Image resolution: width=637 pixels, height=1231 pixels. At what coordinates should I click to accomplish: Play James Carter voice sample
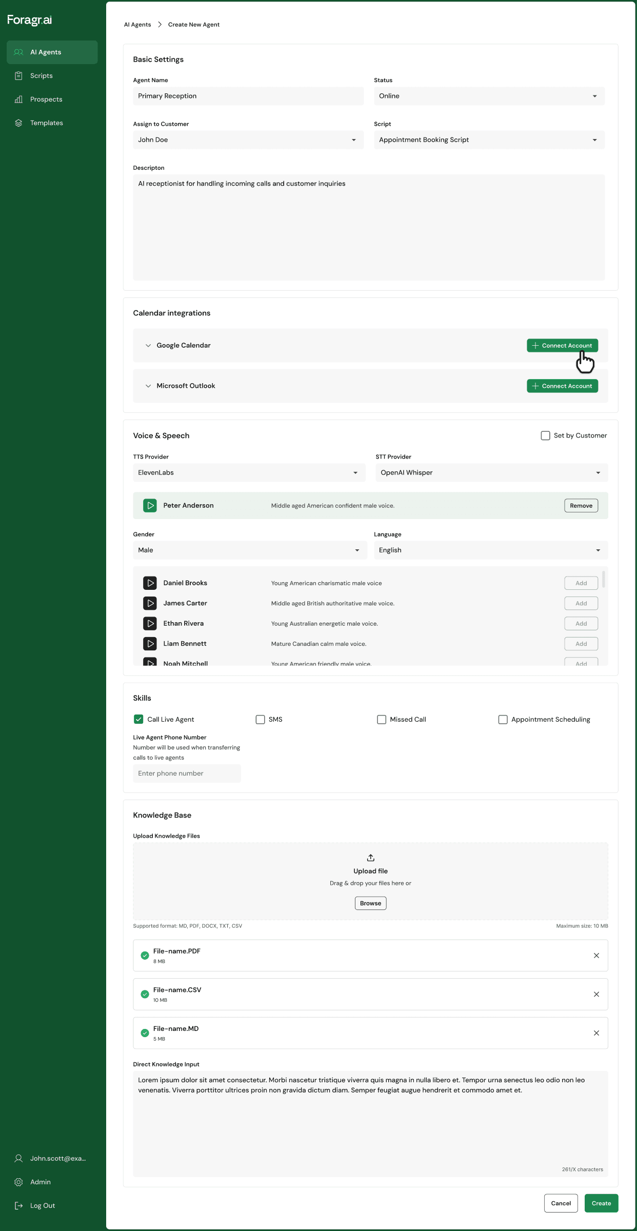[x=150, y=603]
